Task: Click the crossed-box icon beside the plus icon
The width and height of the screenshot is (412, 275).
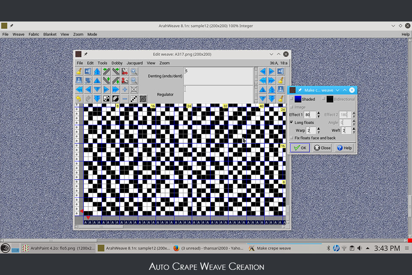Action: click(x=134, y=89)
